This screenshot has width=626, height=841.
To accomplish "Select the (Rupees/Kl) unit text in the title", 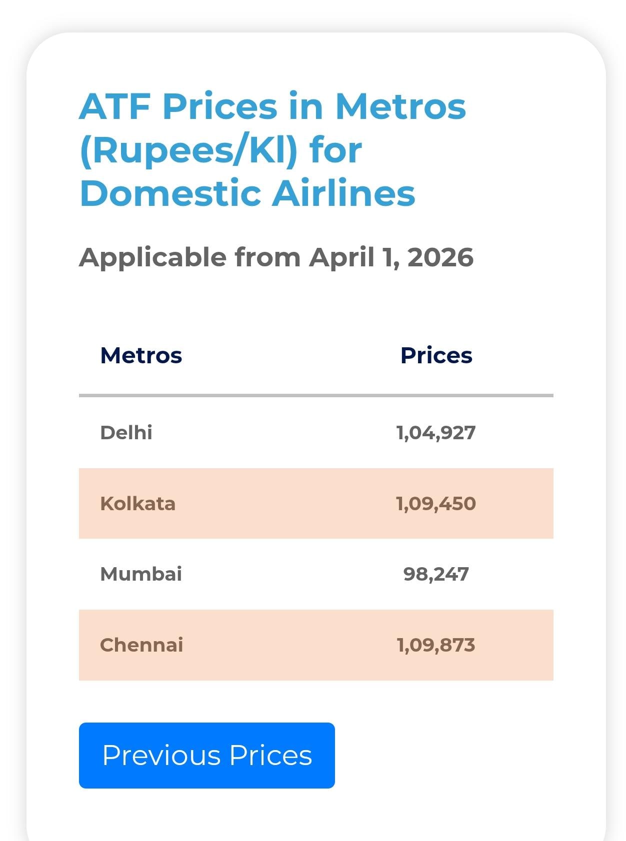I will tap(189, 150).
